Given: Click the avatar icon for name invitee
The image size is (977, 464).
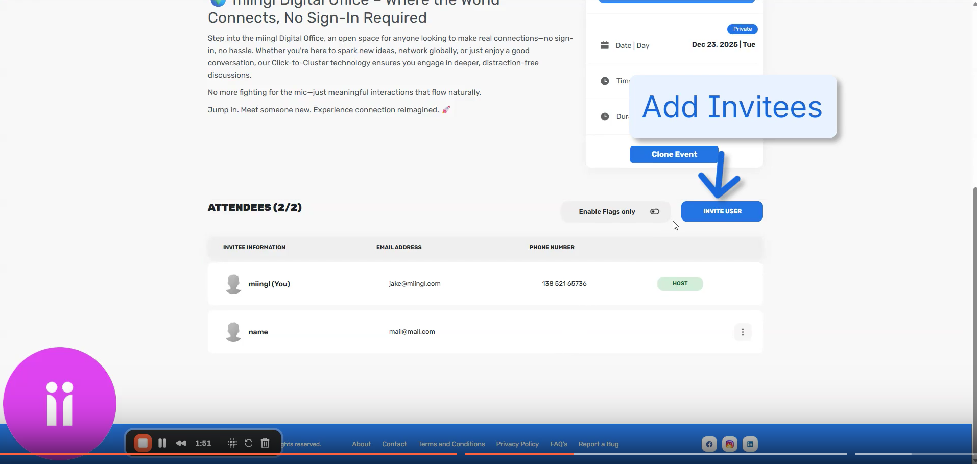Looking at the screenshot, I should [233, 332].
